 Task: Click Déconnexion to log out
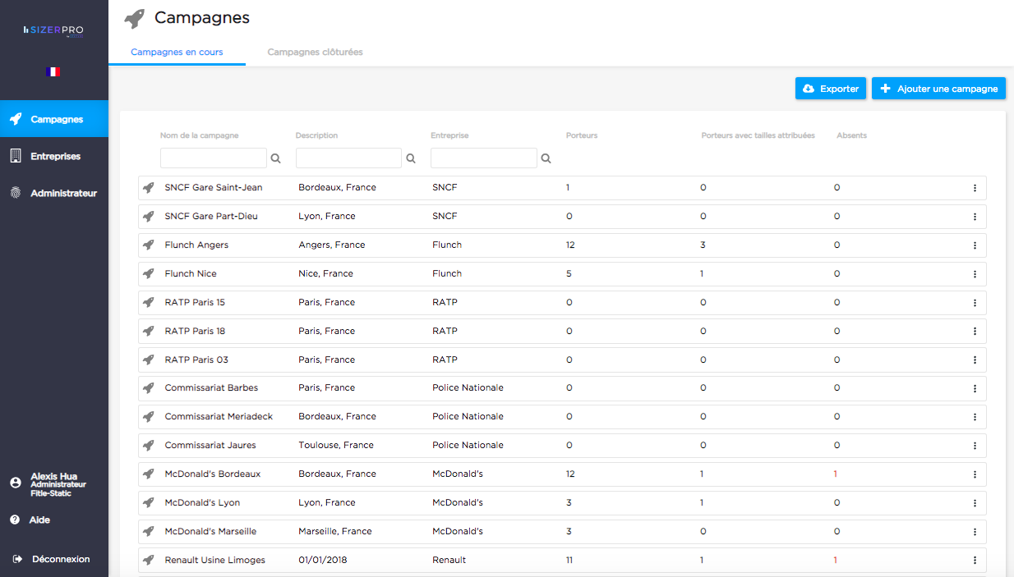(51, 559)
